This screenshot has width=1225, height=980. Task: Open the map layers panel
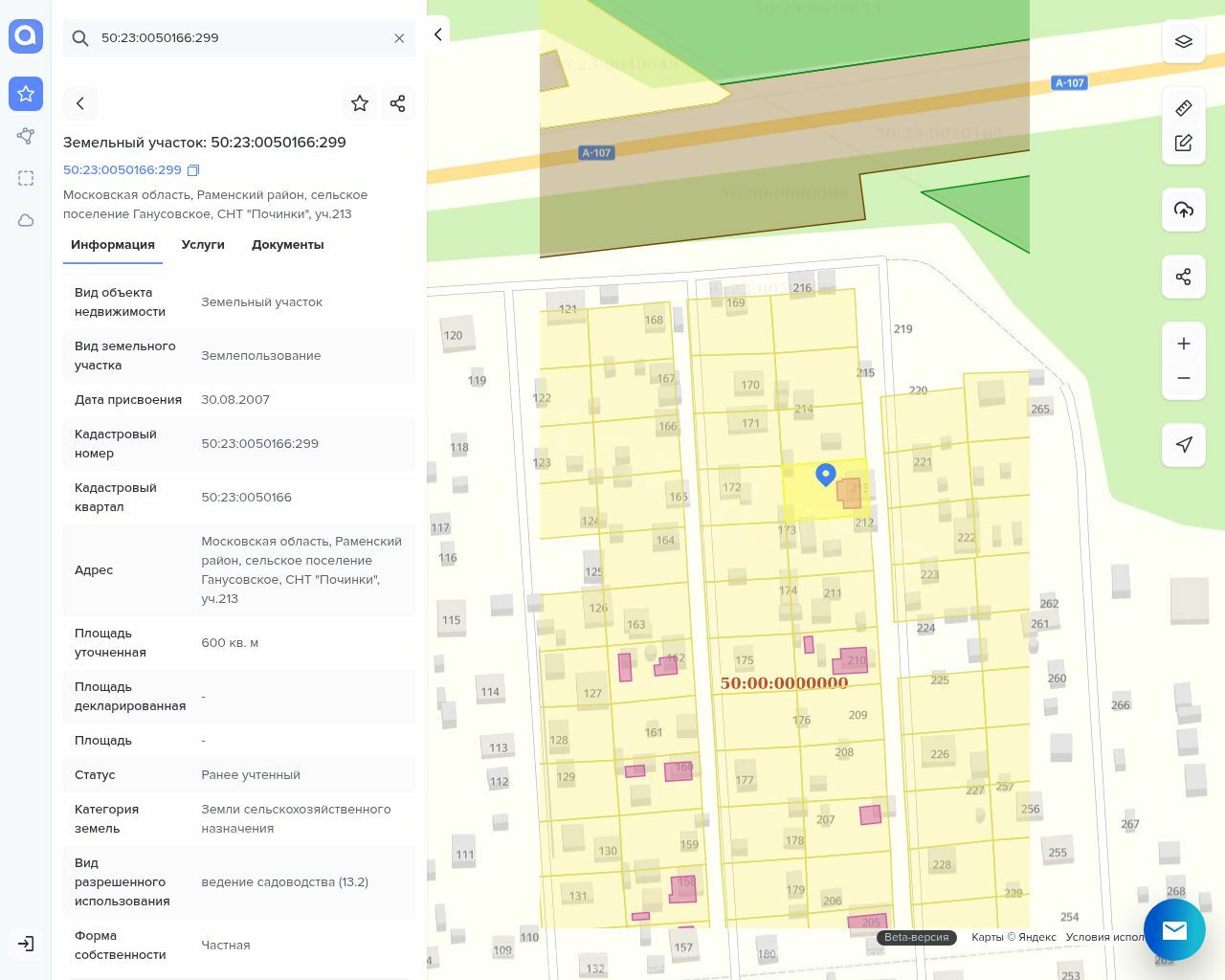point(1184,42)
